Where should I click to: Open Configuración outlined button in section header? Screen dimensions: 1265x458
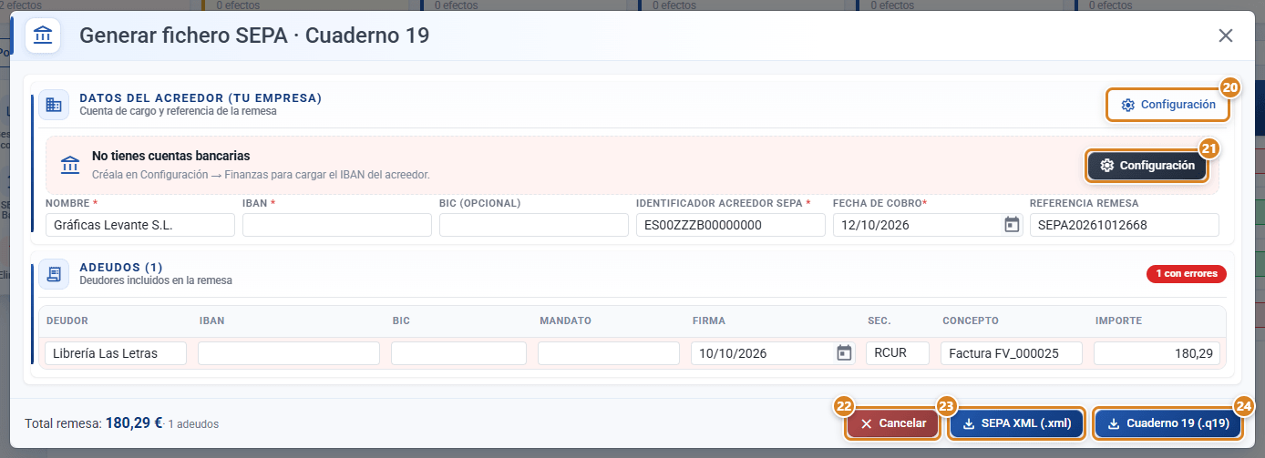[x=1168, y=105]
